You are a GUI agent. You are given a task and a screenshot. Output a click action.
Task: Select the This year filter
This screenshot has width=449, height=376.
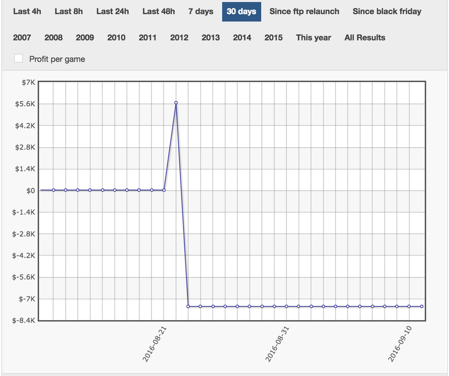313,37
